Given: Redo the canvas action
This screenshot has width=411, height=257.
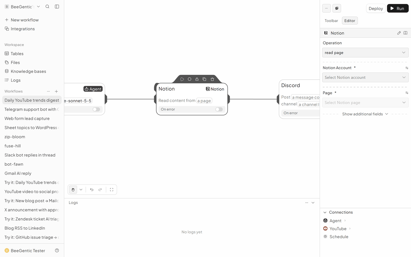Looking at the screenshot, I should tap(100, 190).
